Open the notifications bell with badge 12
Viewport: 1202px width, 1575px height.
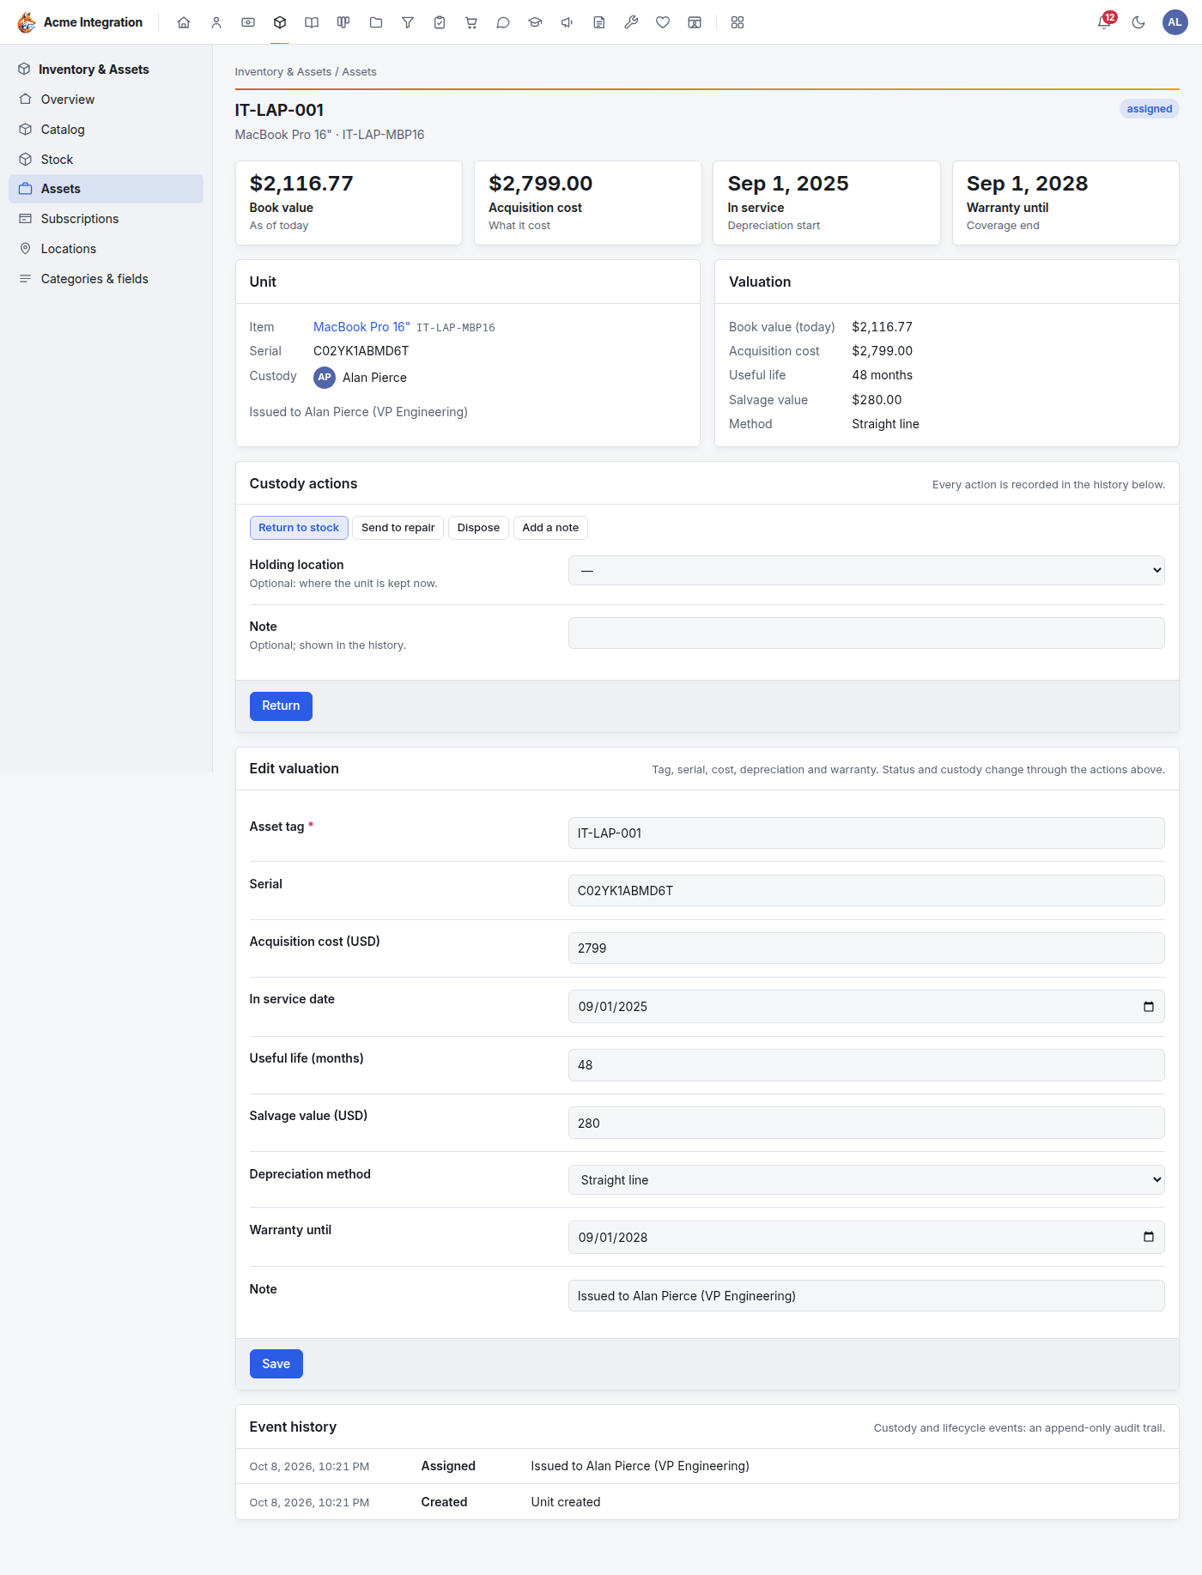click(1105, 22)
